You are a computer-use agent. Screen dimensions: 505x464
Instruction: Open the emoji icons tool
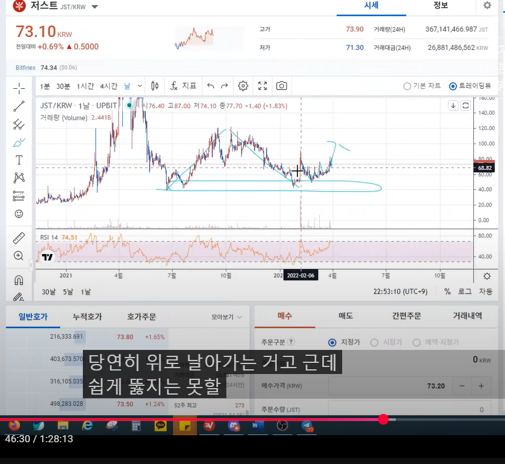point(19,213)
